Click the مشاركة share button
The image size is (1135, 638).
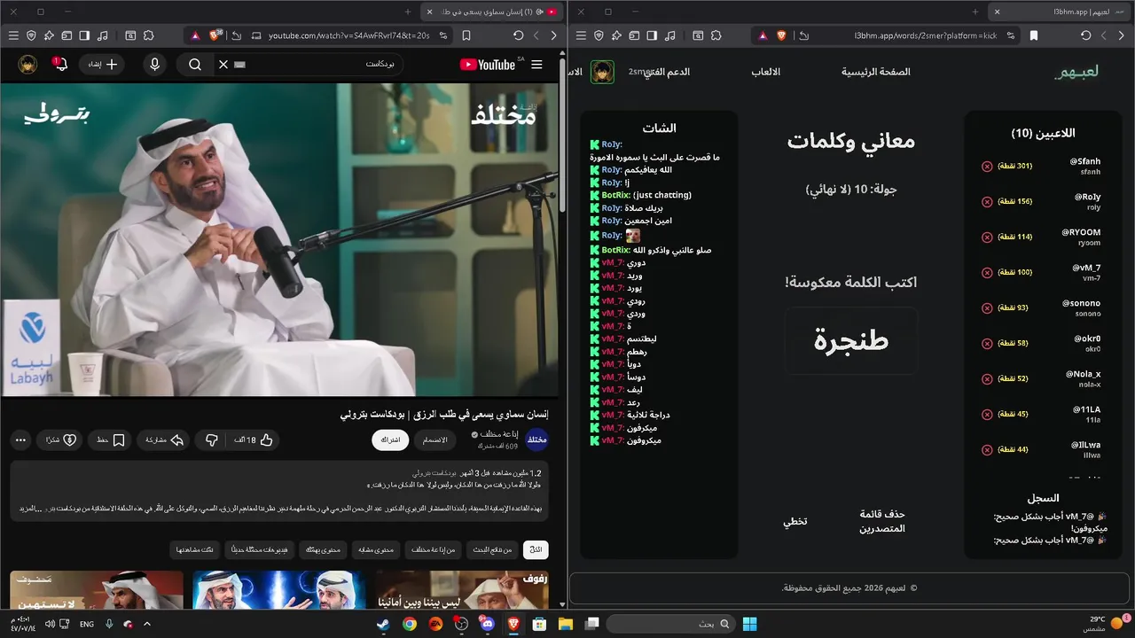pos(163,440)
